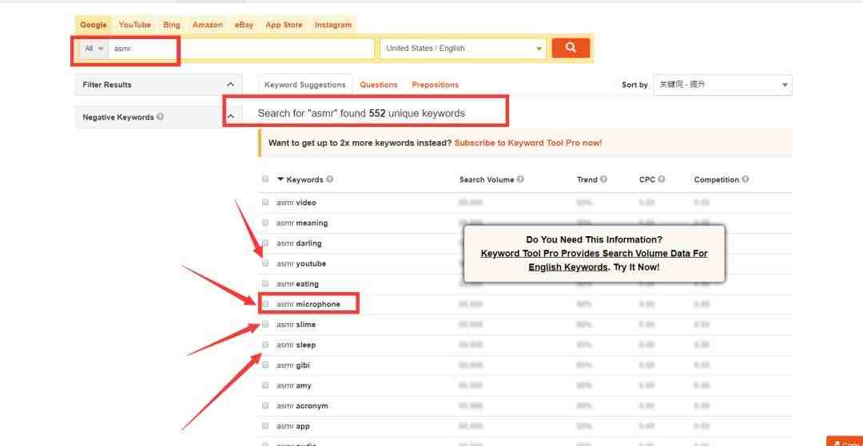Check the box for asmr app

tap(265, 426)
